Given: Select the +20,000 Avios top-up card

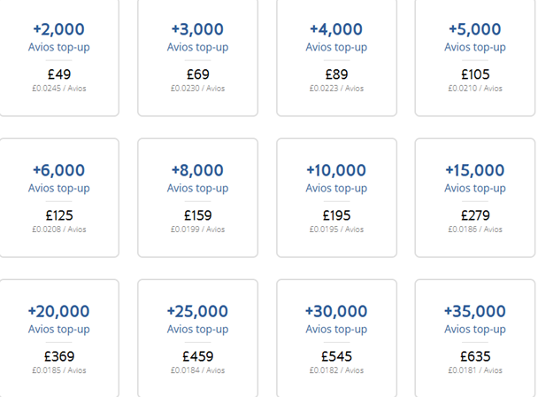Looking at the screenshot, I should pos(59,339).
